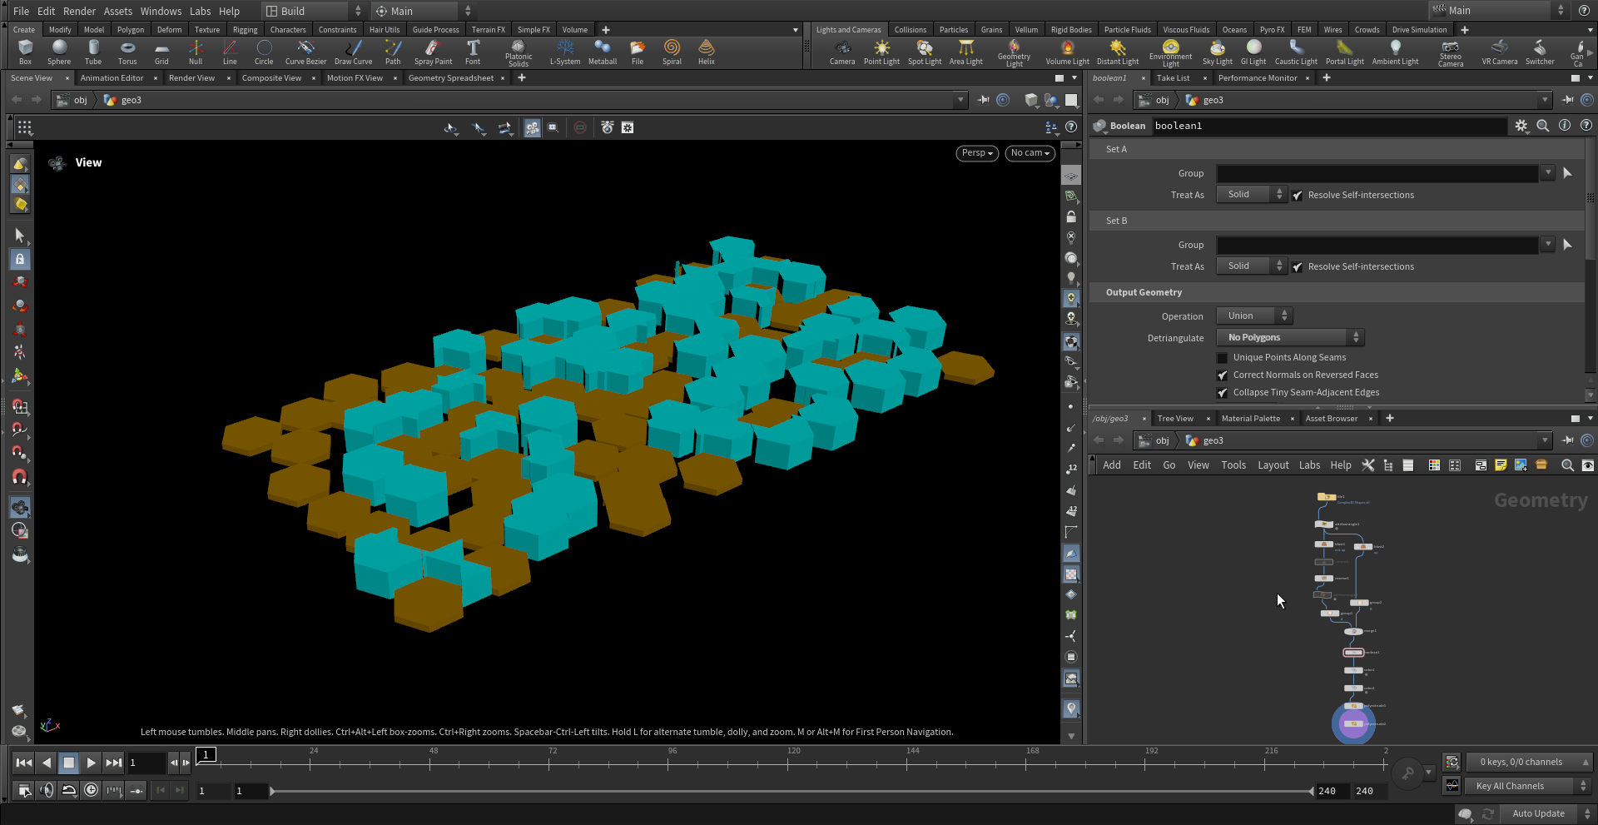Jump to the first frame
Image resolution: width=1598 pixels, height=825 pixels.
(x=24, y=763)
